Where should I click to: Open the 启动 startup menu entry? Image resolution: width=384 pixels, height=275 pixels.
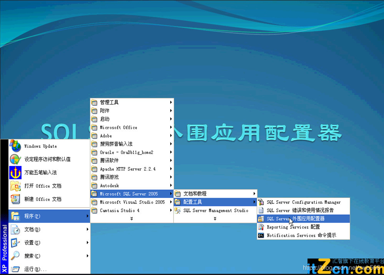point(132,119)
